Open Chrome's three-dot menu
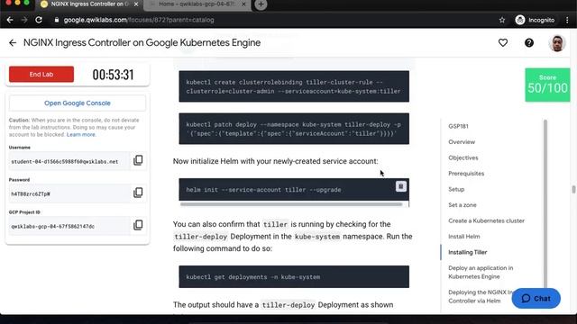577x324 pixels. [x=567, y=20]
